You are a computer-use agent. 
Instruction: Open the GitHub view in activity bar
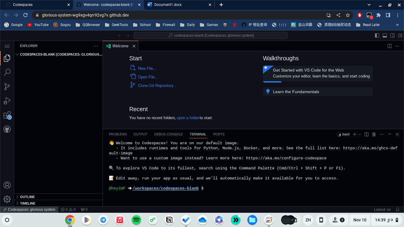[x=7, y=129]
